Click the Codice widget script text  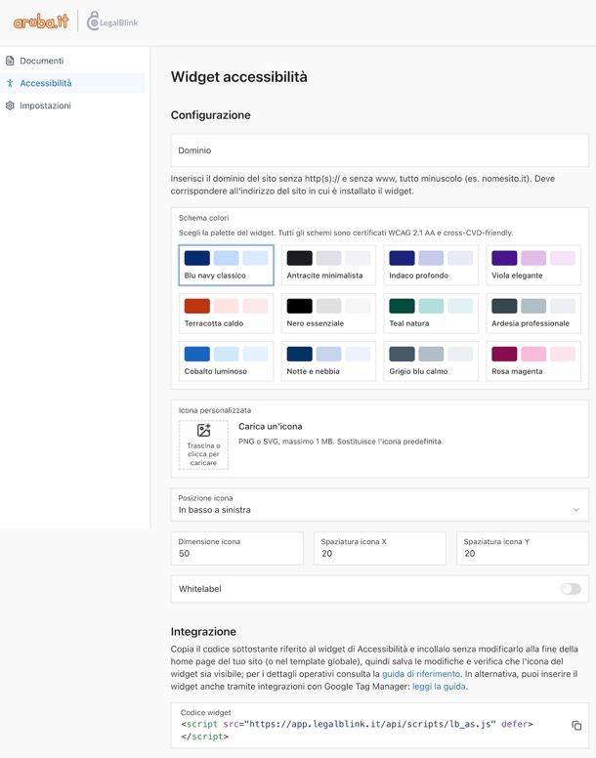tap(357, 730)
